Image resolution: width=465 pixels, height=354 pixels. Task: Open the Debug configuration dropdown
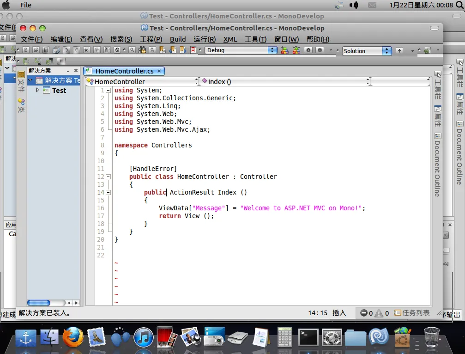241,50
